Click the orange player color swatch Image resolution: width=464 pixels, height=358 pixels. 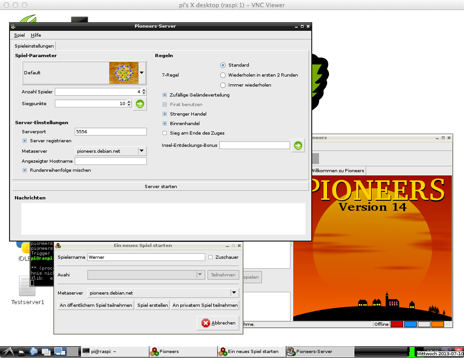click(x=438, y=324)
